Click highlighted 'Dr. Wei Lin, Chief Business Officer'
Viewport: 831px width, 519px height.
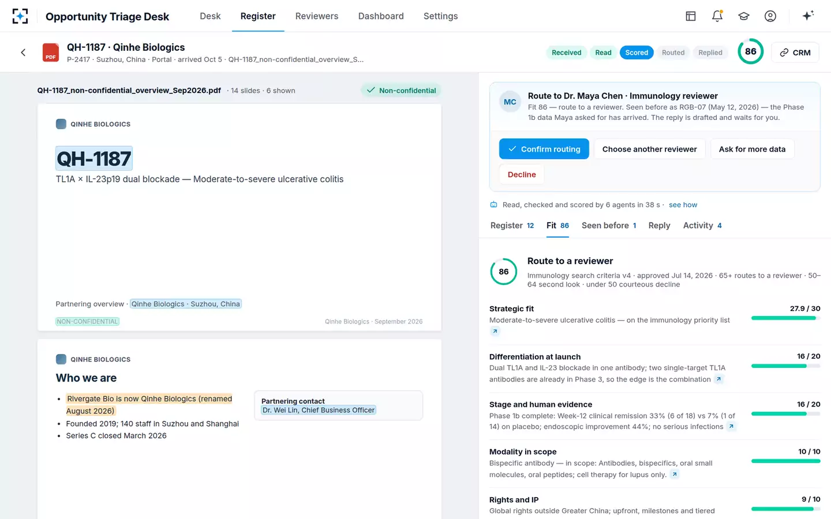(319, 410)
